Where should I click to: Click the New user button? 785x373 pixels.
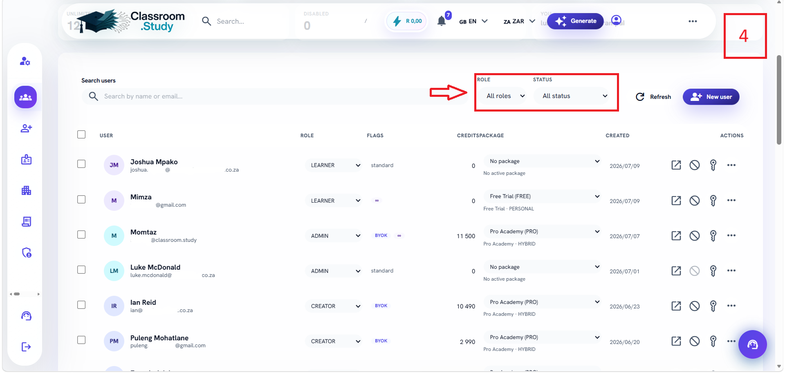tap(711, 97)
